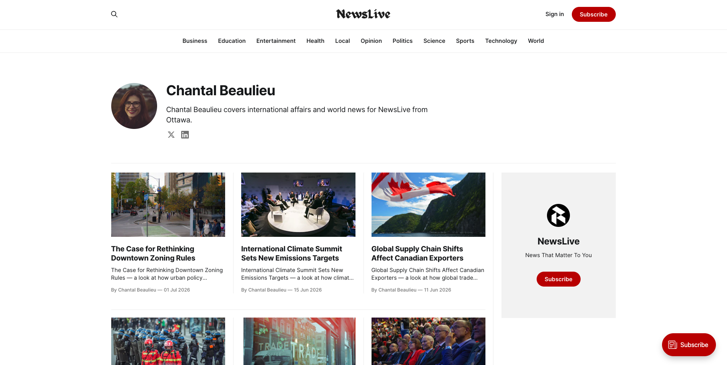Click the NewsLive round logo in sidebar
727x365 pixels.
(558, 215)
